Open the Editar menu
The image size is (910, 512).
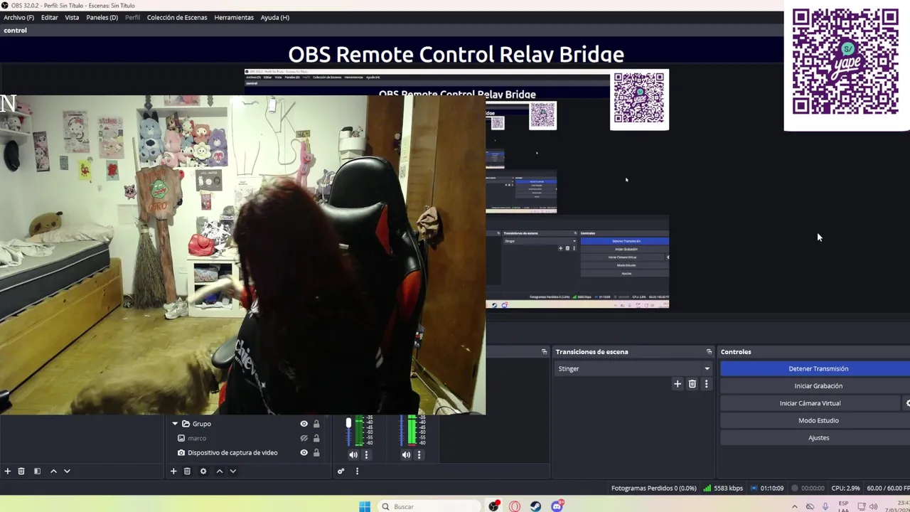coord(49,17)
